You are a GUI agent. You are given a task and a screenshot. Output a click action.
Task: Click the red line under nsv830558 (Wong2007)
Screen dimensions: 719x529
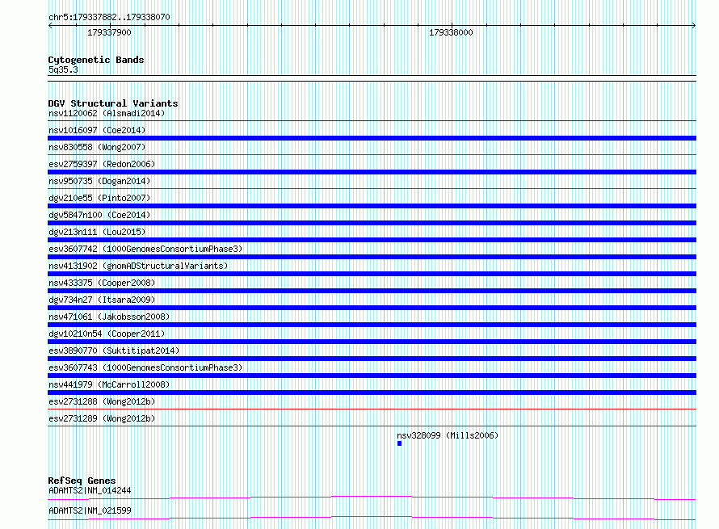(372, 155)
